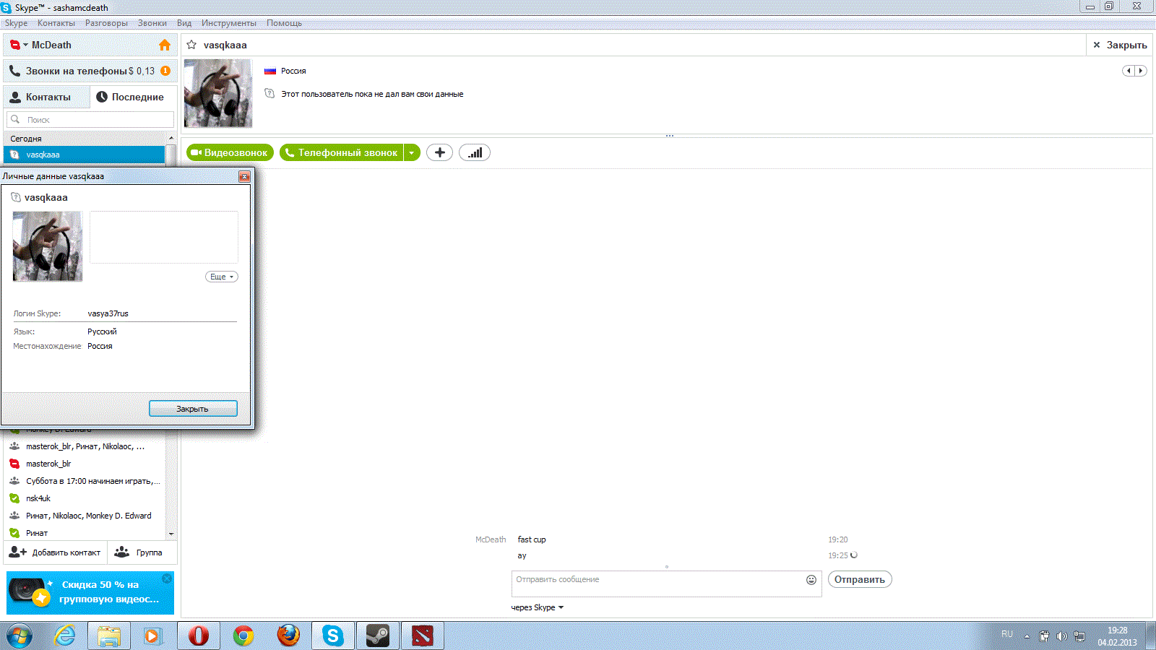Open the McDeath status dropdown icon
Viewport: 1156px width, 650px height.
tap(18, 45)
